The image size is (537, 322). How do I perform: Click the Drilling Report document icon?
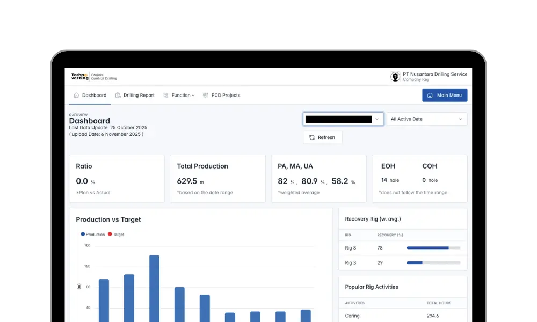pyautogui.click(x=118, y=96)
